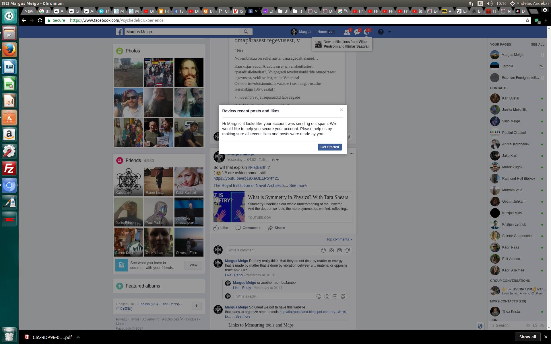Image resolution: width=551 pixels, height=344 pixels.
Task: Click the Get Started button
Action: tap(329, 147)
